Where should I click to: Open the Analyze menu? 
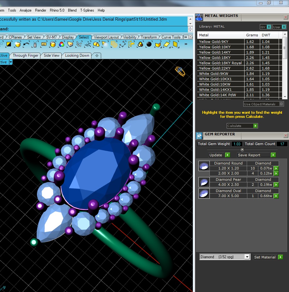tap(25, 10)
